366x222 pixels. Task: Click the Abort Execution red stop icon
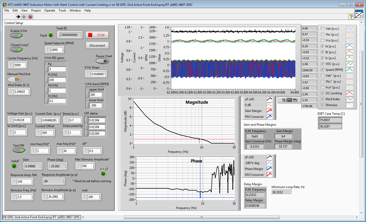tap(30, 17)
